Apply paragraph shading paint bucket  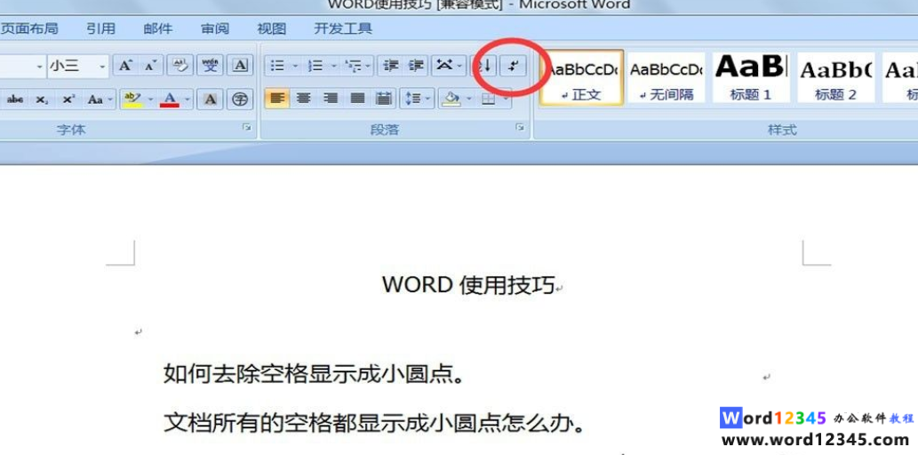coord(451,99)
